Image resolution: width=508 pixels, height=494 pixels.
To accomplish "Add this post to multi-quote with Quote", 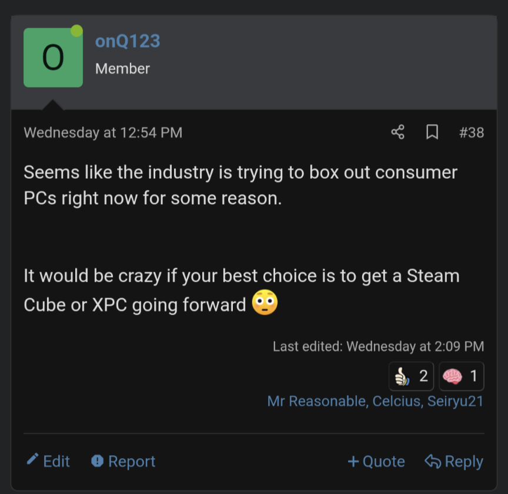I will 376,462.
